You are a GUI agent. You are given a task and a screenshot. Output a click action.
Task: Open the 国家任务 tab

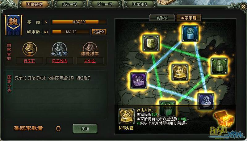[140, 4]
